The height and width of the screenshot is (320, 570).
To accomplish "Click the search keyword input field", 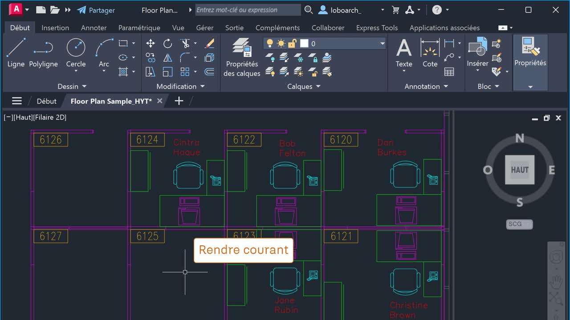I will [x=248, y=10].
